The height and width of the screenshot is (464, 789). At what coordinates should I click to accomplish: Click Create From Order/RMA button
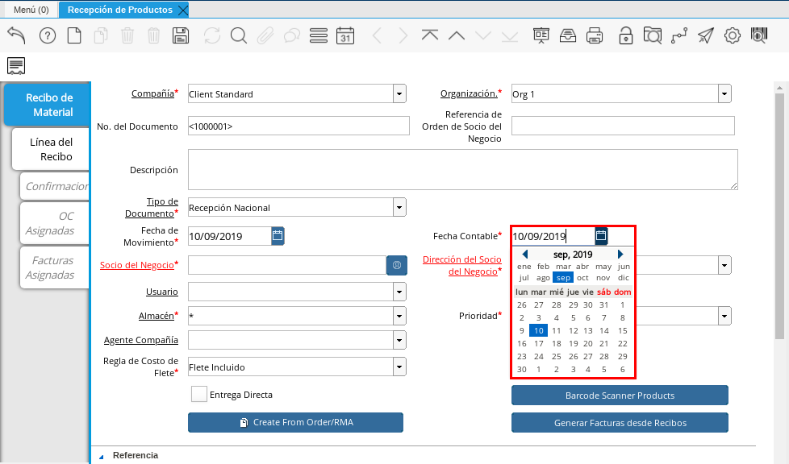click(295, 422)
